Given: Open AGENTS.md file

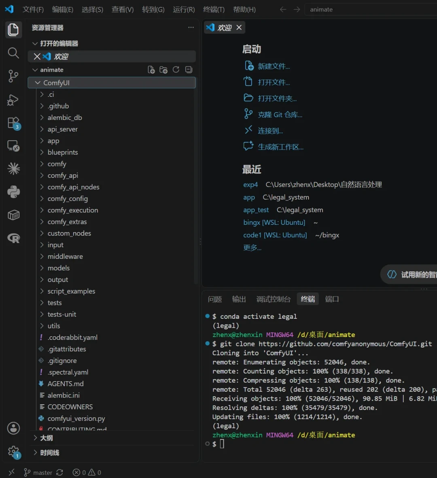Looking at the screenshot, I should click(66, 384).
